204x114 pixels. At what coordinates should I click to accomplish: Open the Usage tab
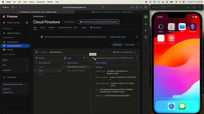(x=84, y=28)
